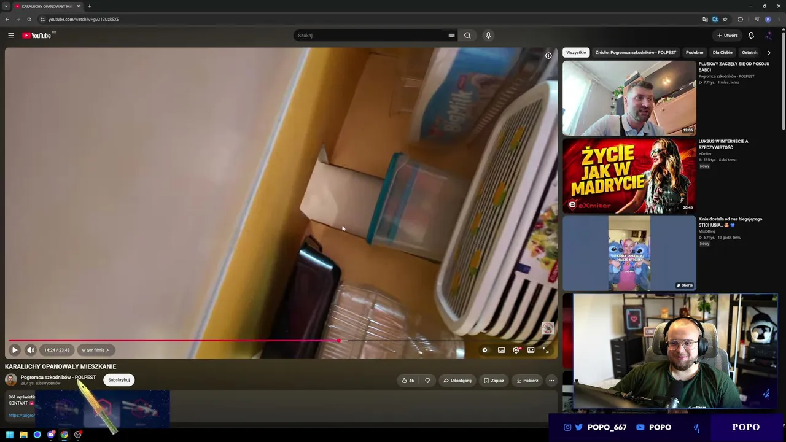This screenshot has width=786, height=442.
Task: Open the video description link starting with https://pogrom
Action: 21,416
